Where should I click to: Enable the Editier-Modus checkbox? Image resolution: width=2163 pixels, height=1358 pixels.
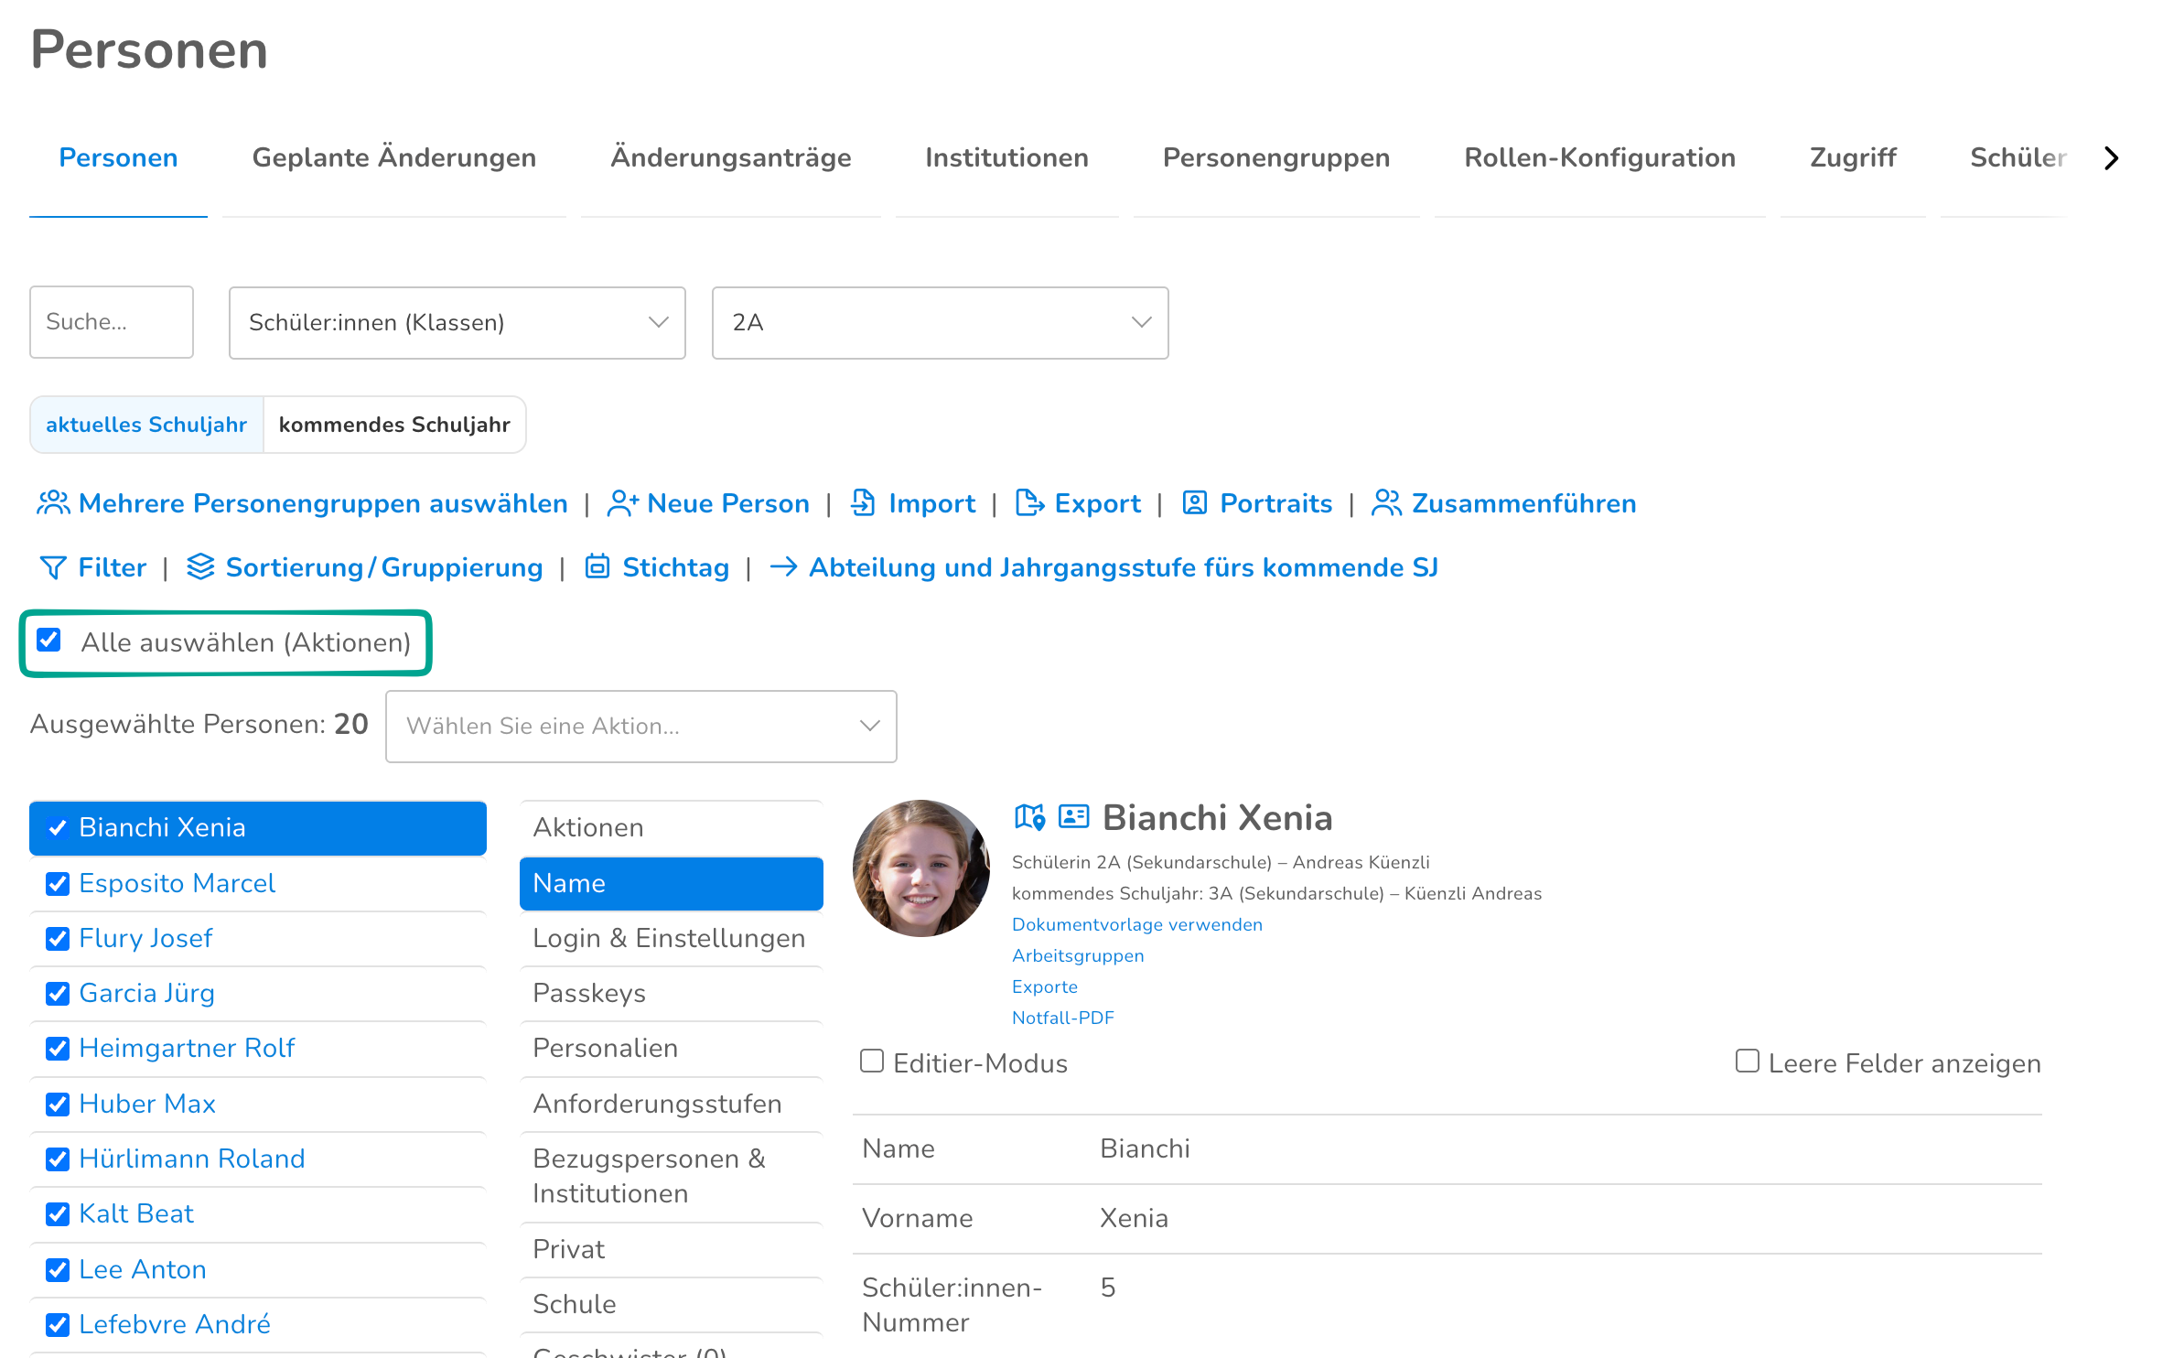[872, 1061]
